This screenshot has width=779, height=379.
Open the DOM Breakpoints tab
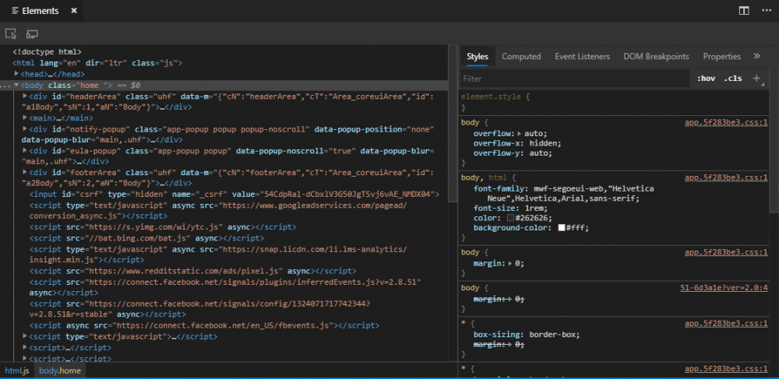tap(656, 57)
